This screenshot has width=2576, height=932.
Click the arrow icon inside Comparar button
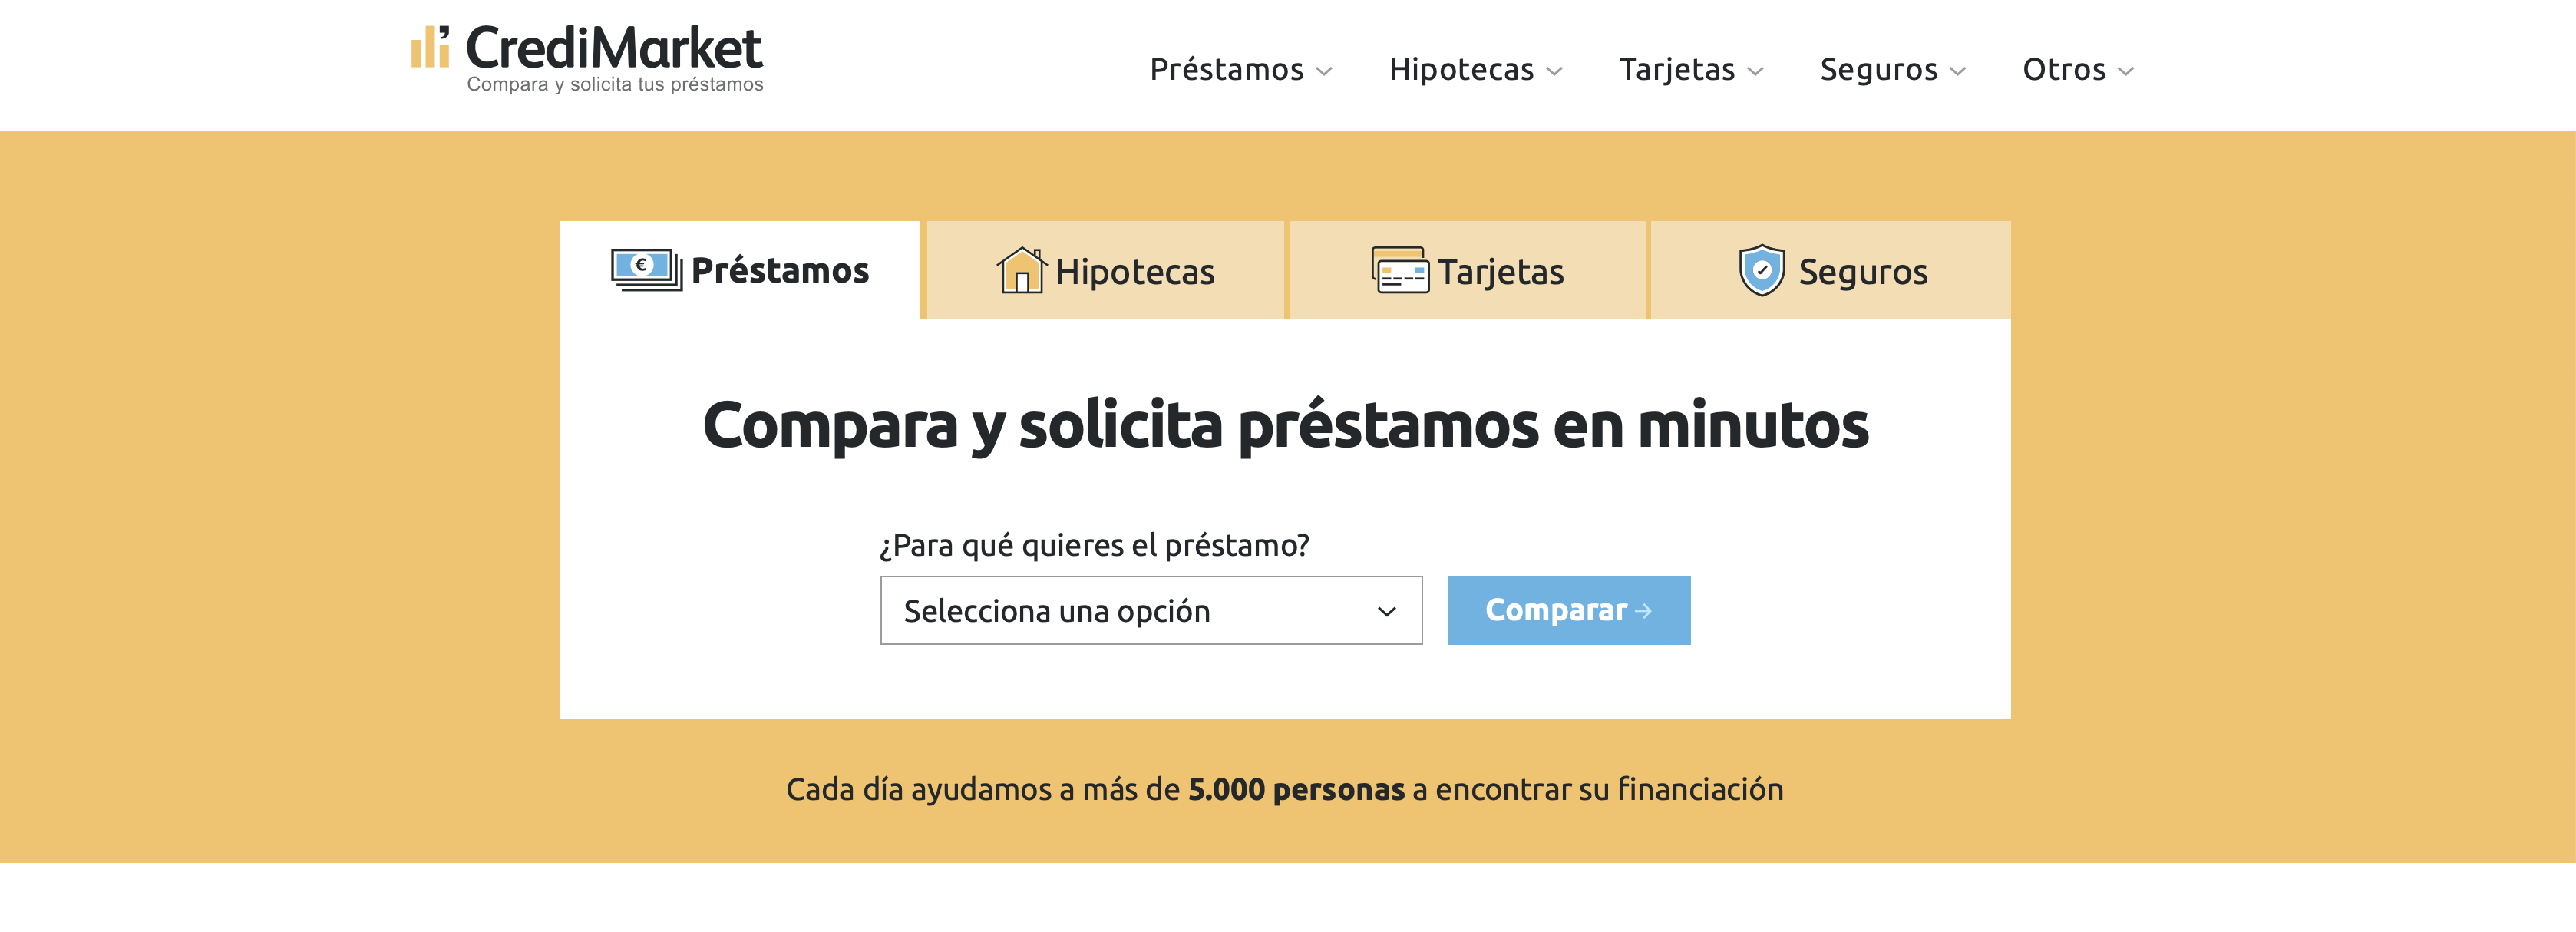1643,611
